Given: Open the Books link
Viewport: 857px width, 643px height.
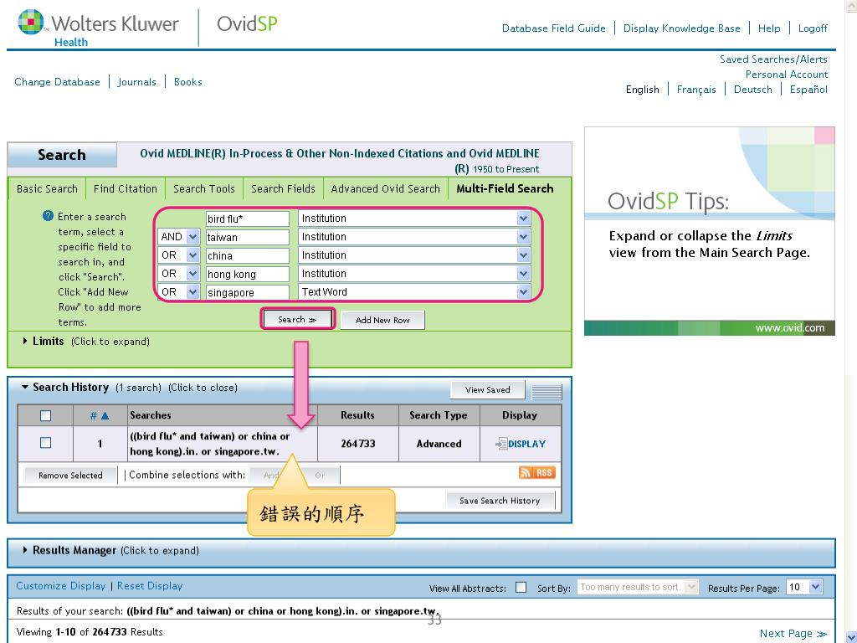Looking at the screenshot, I should click(x=188, y=82).
